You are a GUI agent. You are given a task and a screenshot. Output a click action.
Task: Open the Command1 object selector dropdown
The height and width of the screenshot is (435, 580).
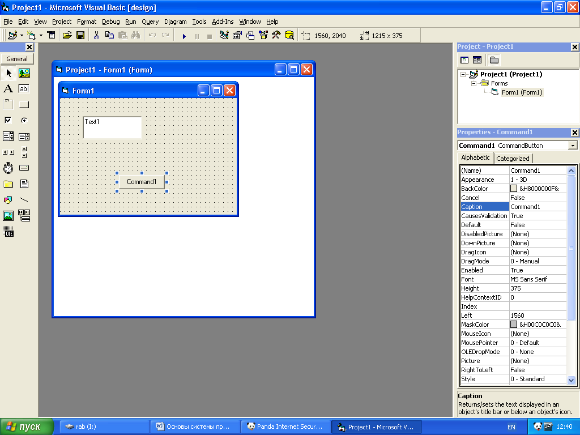click(573, 146)
